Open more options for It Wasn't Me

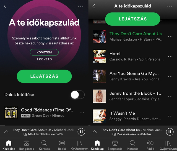click(170, 116)
